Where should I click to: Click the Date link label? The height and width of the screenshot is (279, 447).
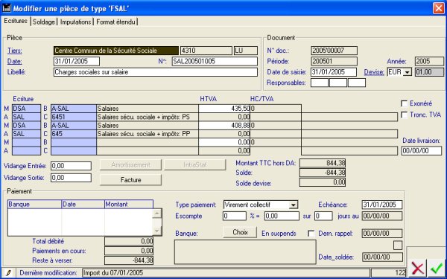(x=15, y=61)
